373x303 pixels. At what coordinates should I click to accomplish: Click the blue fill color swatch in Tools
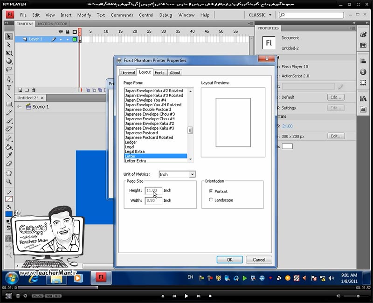9,214
